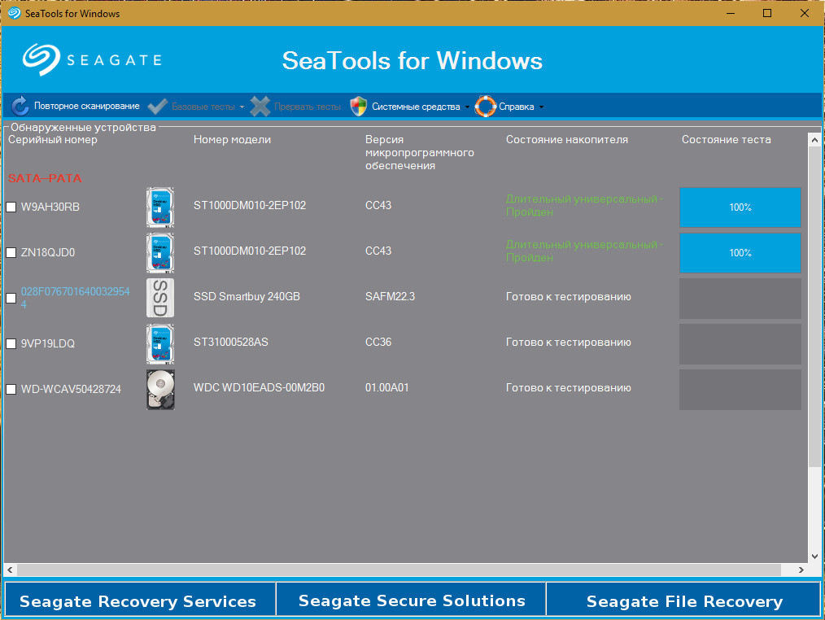The width and height of the screenshot is (825, 620).
Task: Click firmware version 01.00A01
Action: (386, 388)
